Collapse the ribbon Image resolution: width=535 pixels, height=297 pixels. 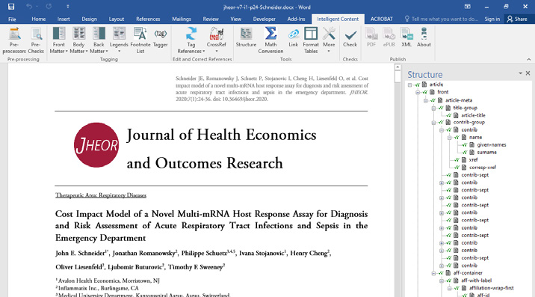[x=529, y=59]
